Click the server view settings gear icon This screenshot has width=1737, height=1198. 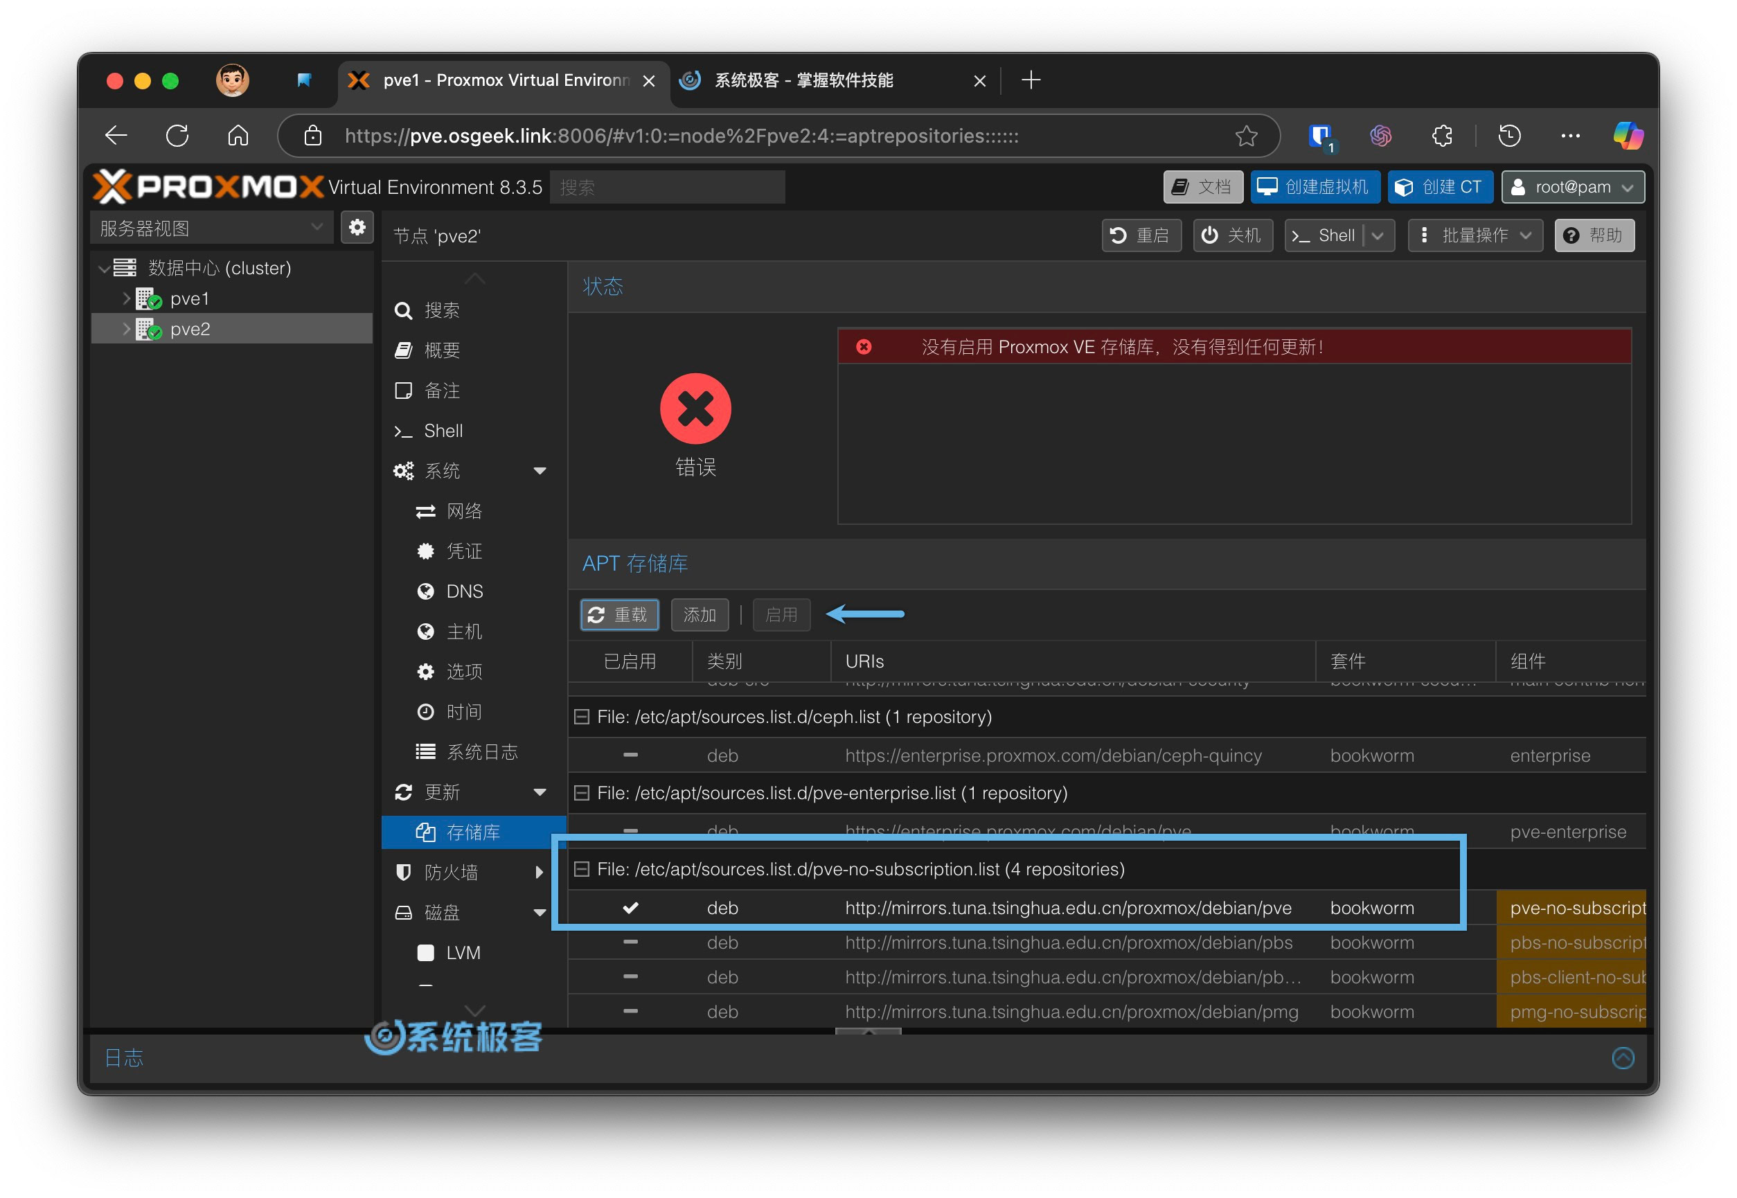tap(357, 226)
